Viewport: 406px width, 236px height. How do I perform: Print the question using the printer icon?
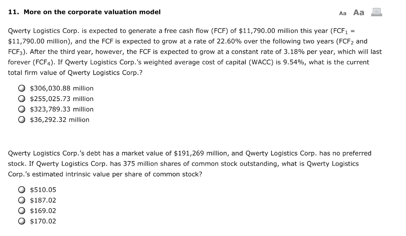[x=376, y=12]
